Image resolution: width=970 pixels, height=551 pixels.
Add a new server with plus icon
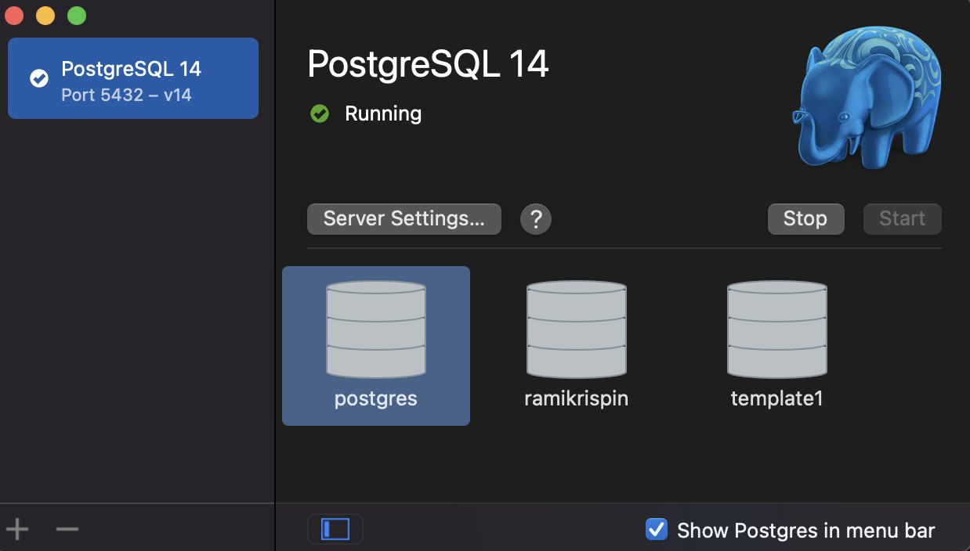[x=17, y=529]
